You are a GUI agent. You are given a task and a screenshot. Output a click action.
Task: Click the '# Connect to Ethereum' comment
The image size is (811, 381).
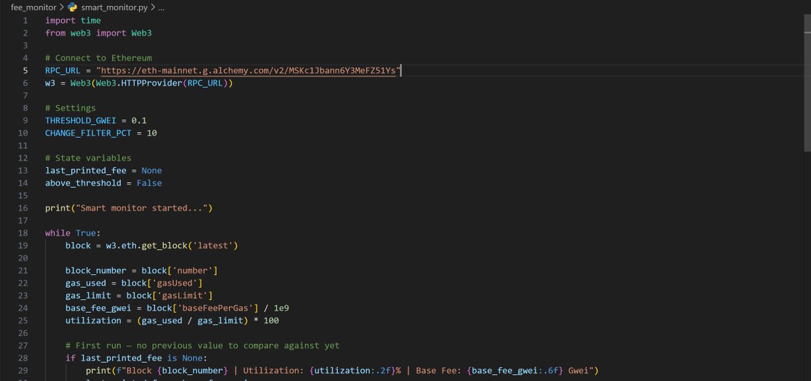[99, 58]
